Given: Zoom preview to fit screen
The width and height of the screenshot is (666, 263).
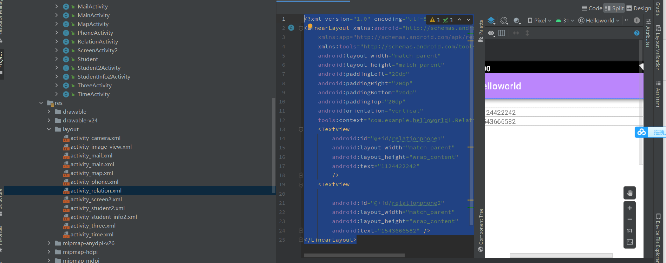Looking at the screenshot, I should [x=629, y=242].
